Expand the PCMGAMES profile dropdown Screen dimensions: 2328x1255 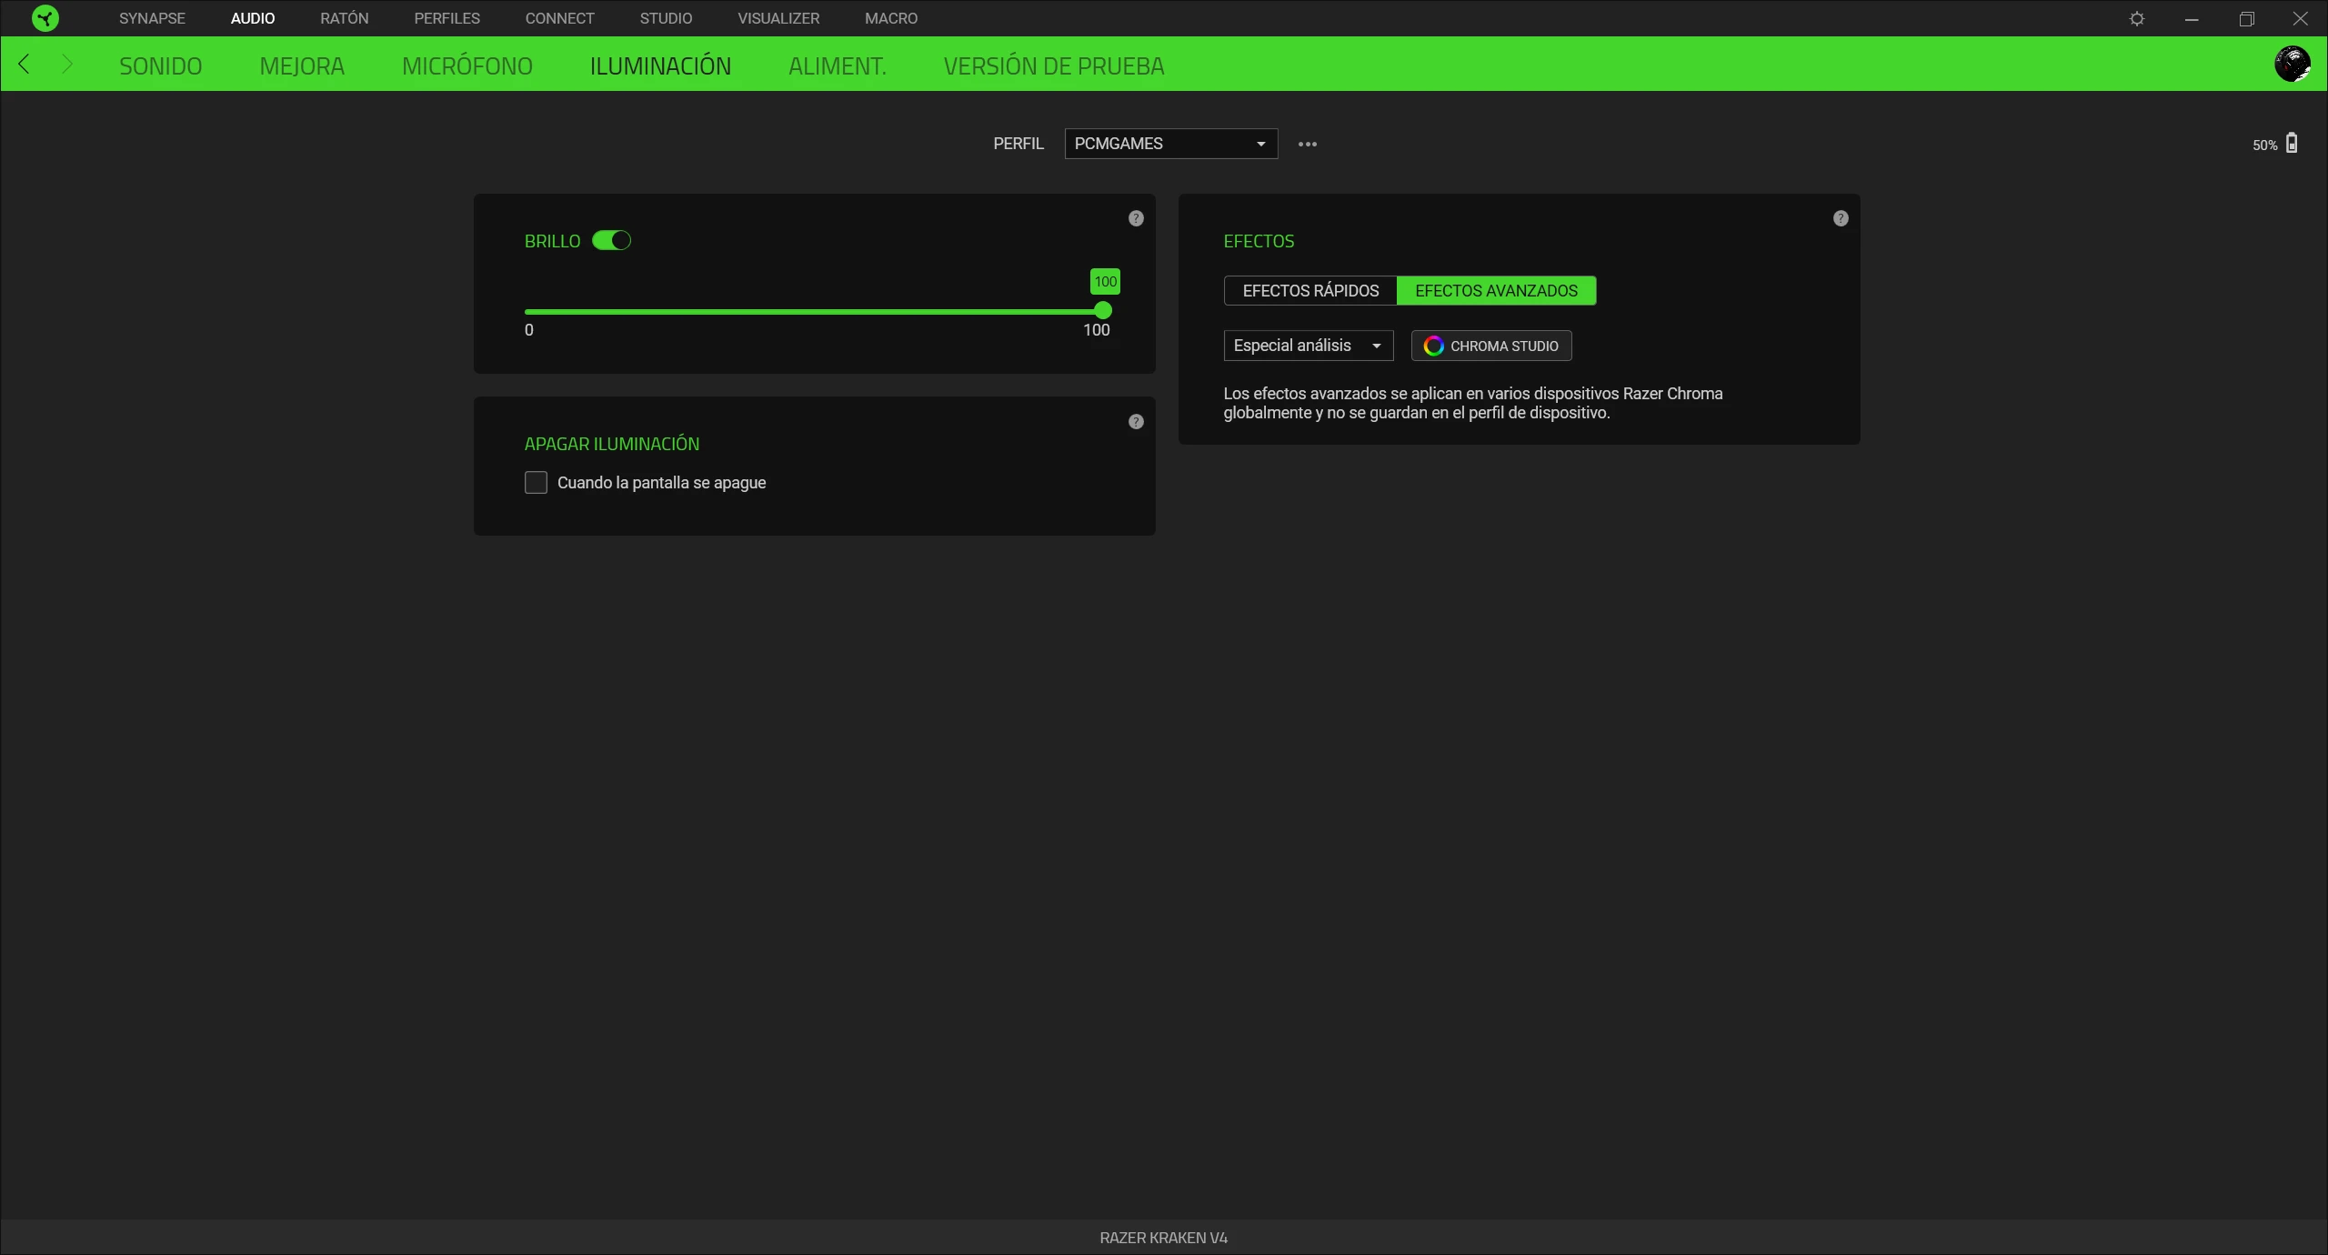tap(1171, 144)
